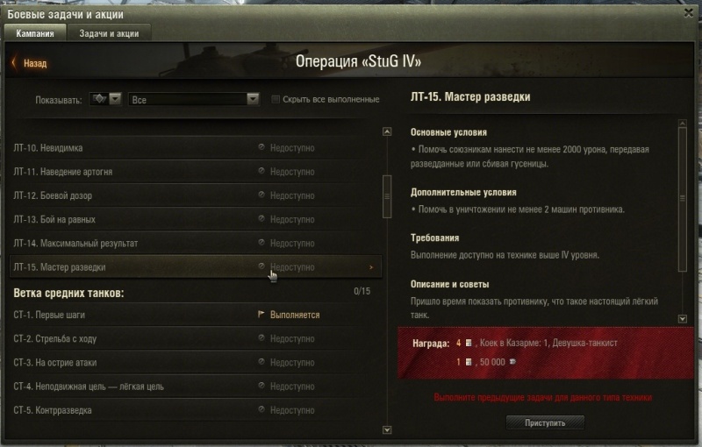
Task: Click the mission list scrollbar handle
Action: (387, 196)
